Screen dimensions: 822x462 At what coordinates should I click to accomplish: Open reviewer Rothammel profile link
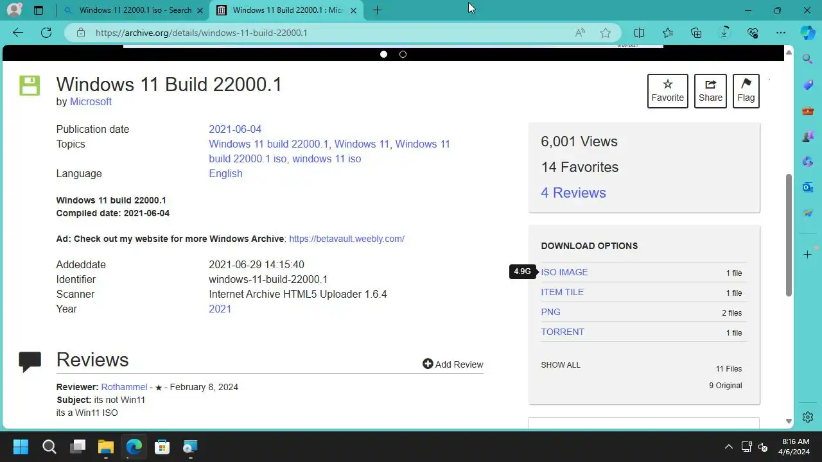(124, 387)
